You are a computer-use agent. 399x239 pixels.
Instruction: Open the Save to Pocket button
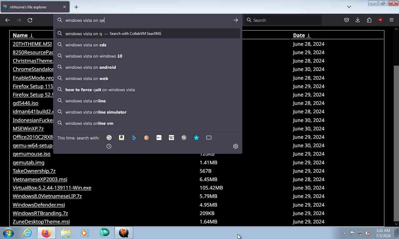click(x=346, y=20)
